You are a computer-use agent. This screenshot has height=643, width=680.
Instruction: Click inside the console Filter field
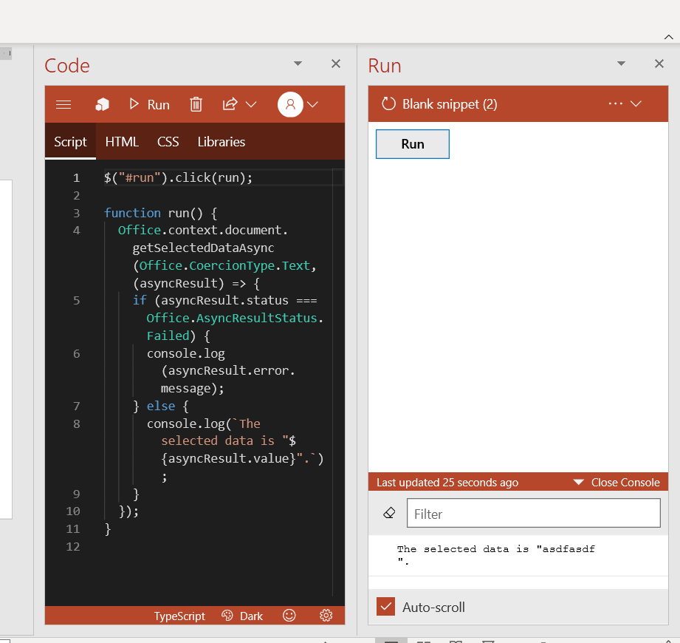click(534, 512)
